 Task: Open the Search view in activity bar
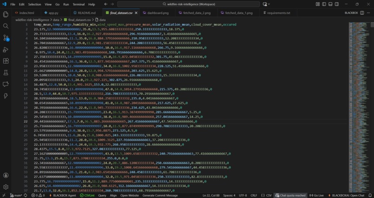6,26
